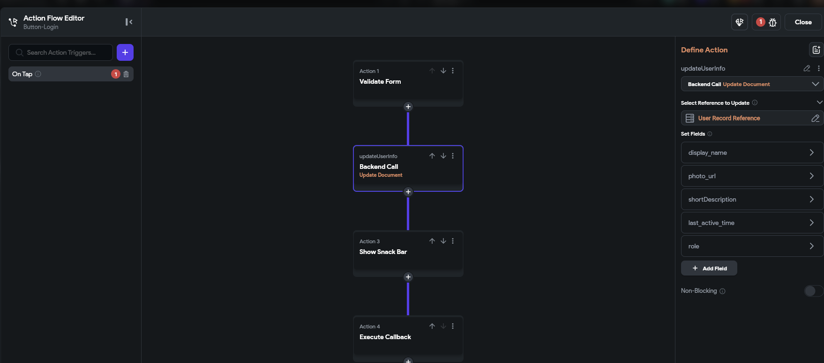The width and height of the screenshot is (824, 363).
Task: Delete the On Tap trigger
Action: click(x=126, y=74)
